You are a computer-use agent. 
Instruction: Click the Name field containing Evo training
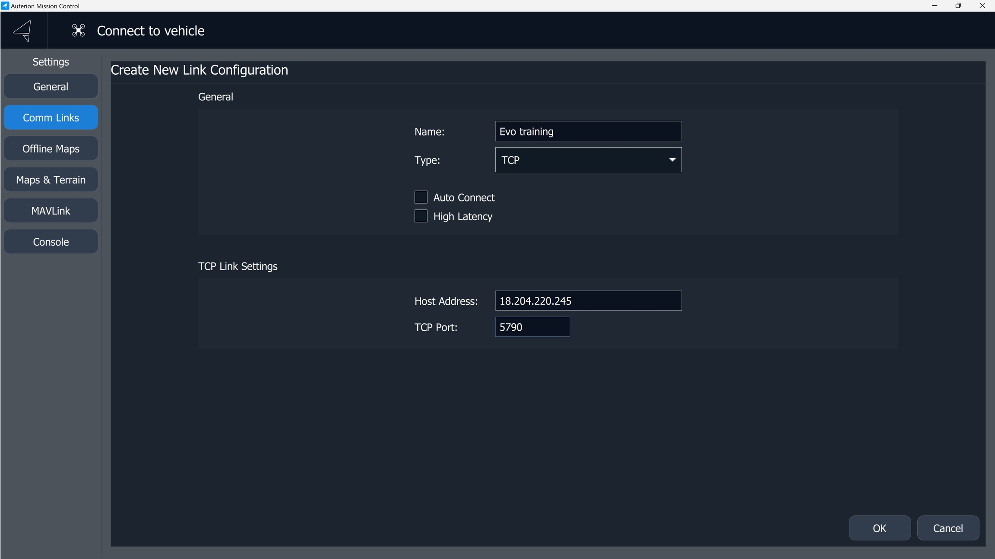coord(588,131)
